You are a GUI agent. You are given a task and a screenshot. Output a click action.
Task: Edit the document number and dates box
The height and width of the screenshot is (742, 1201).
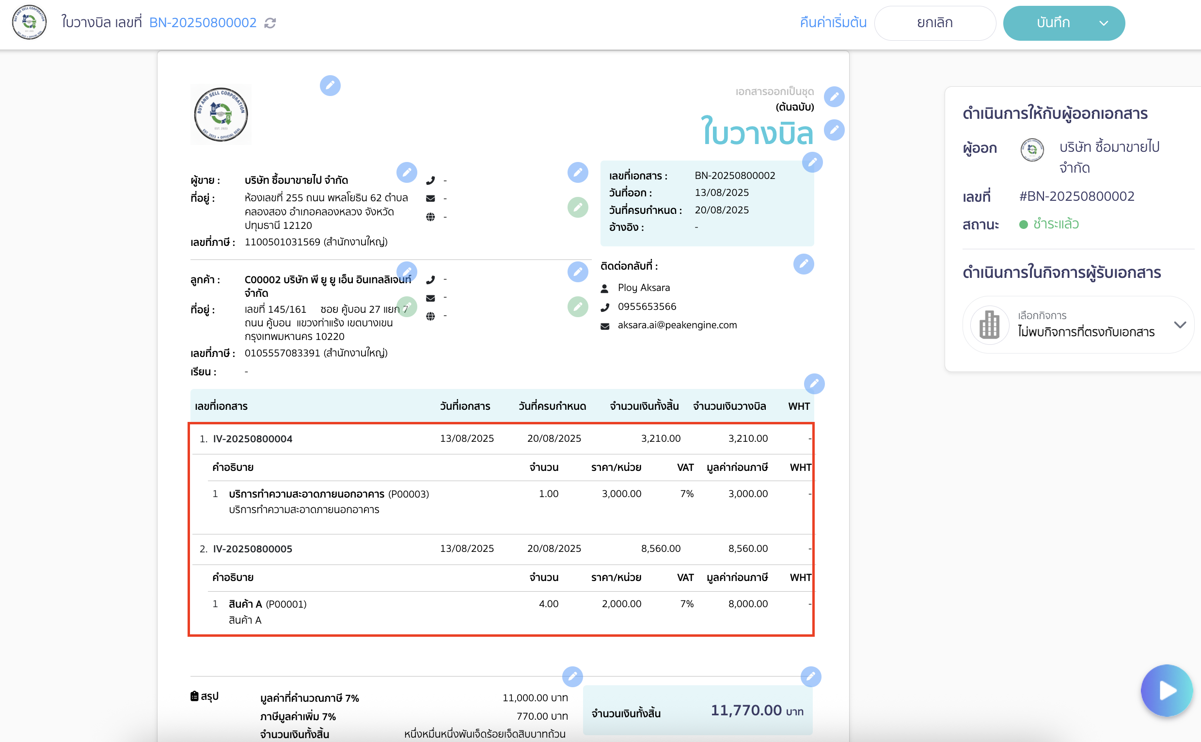coord(812,162)
